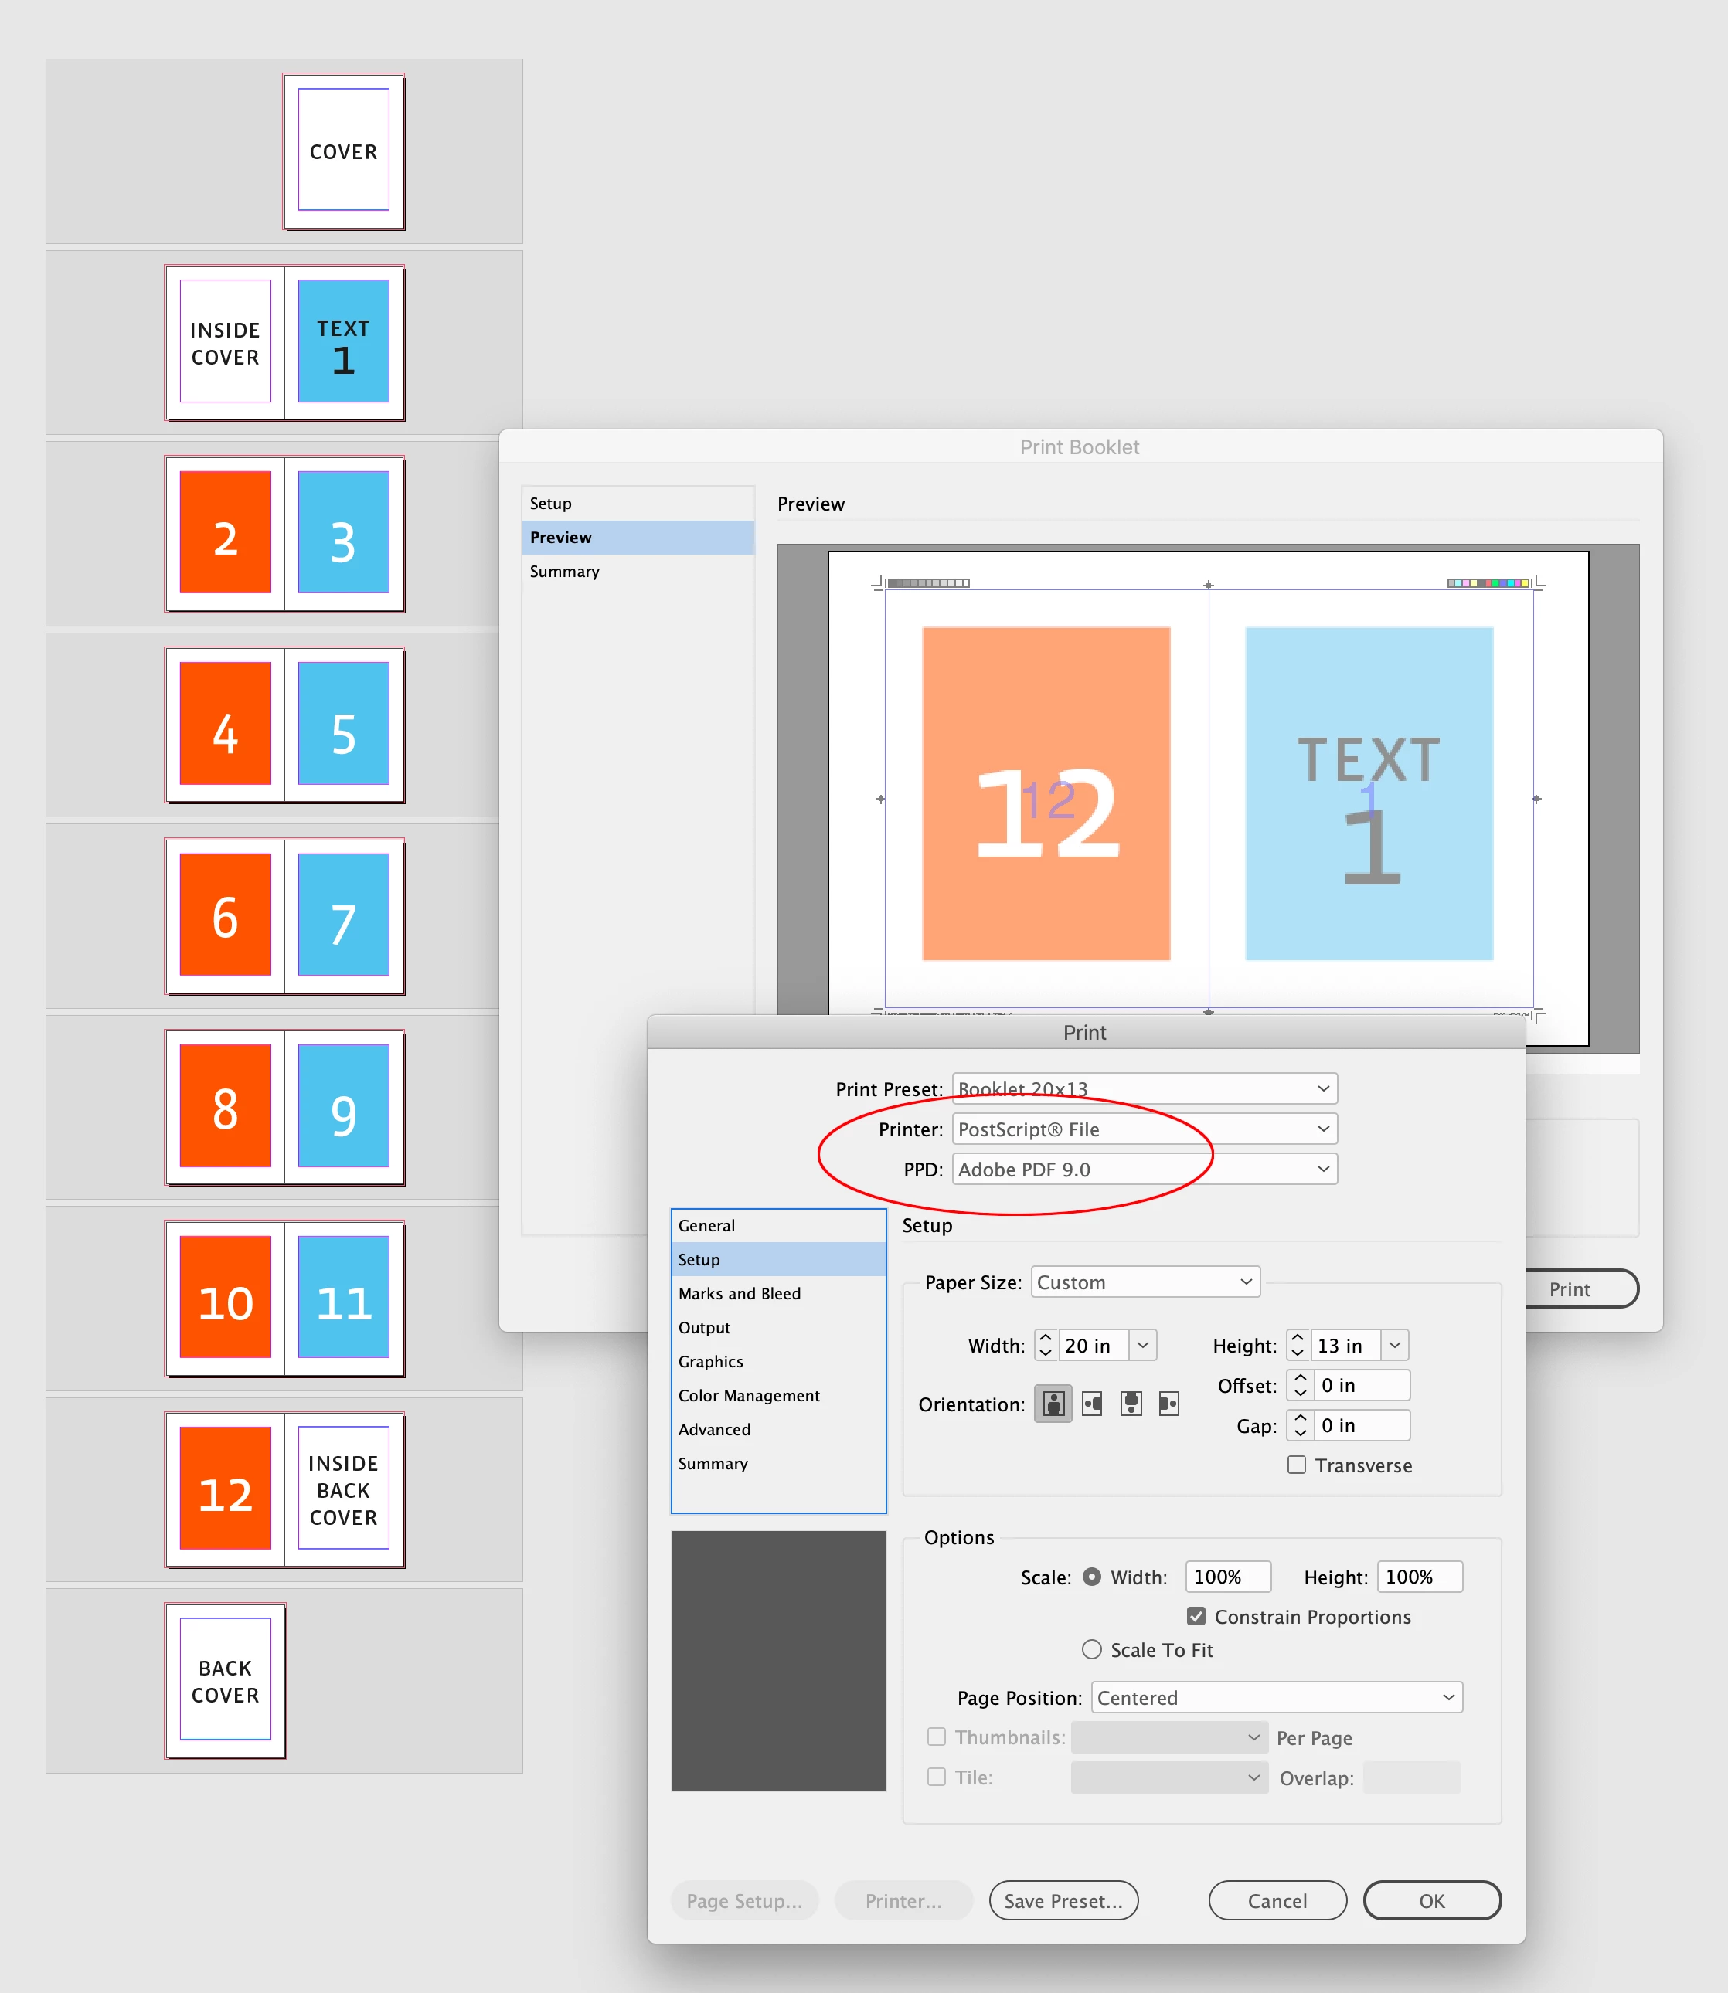This screenshot has width=1728, height=1993.
Task: Open Marks and Bleed section
Action: (739, 1293)
